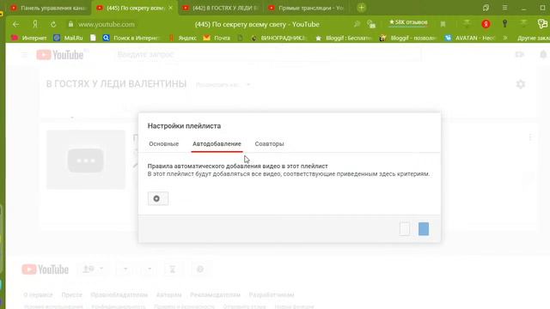Open the footer language dropdown with person icon

[x=94, y=269]
